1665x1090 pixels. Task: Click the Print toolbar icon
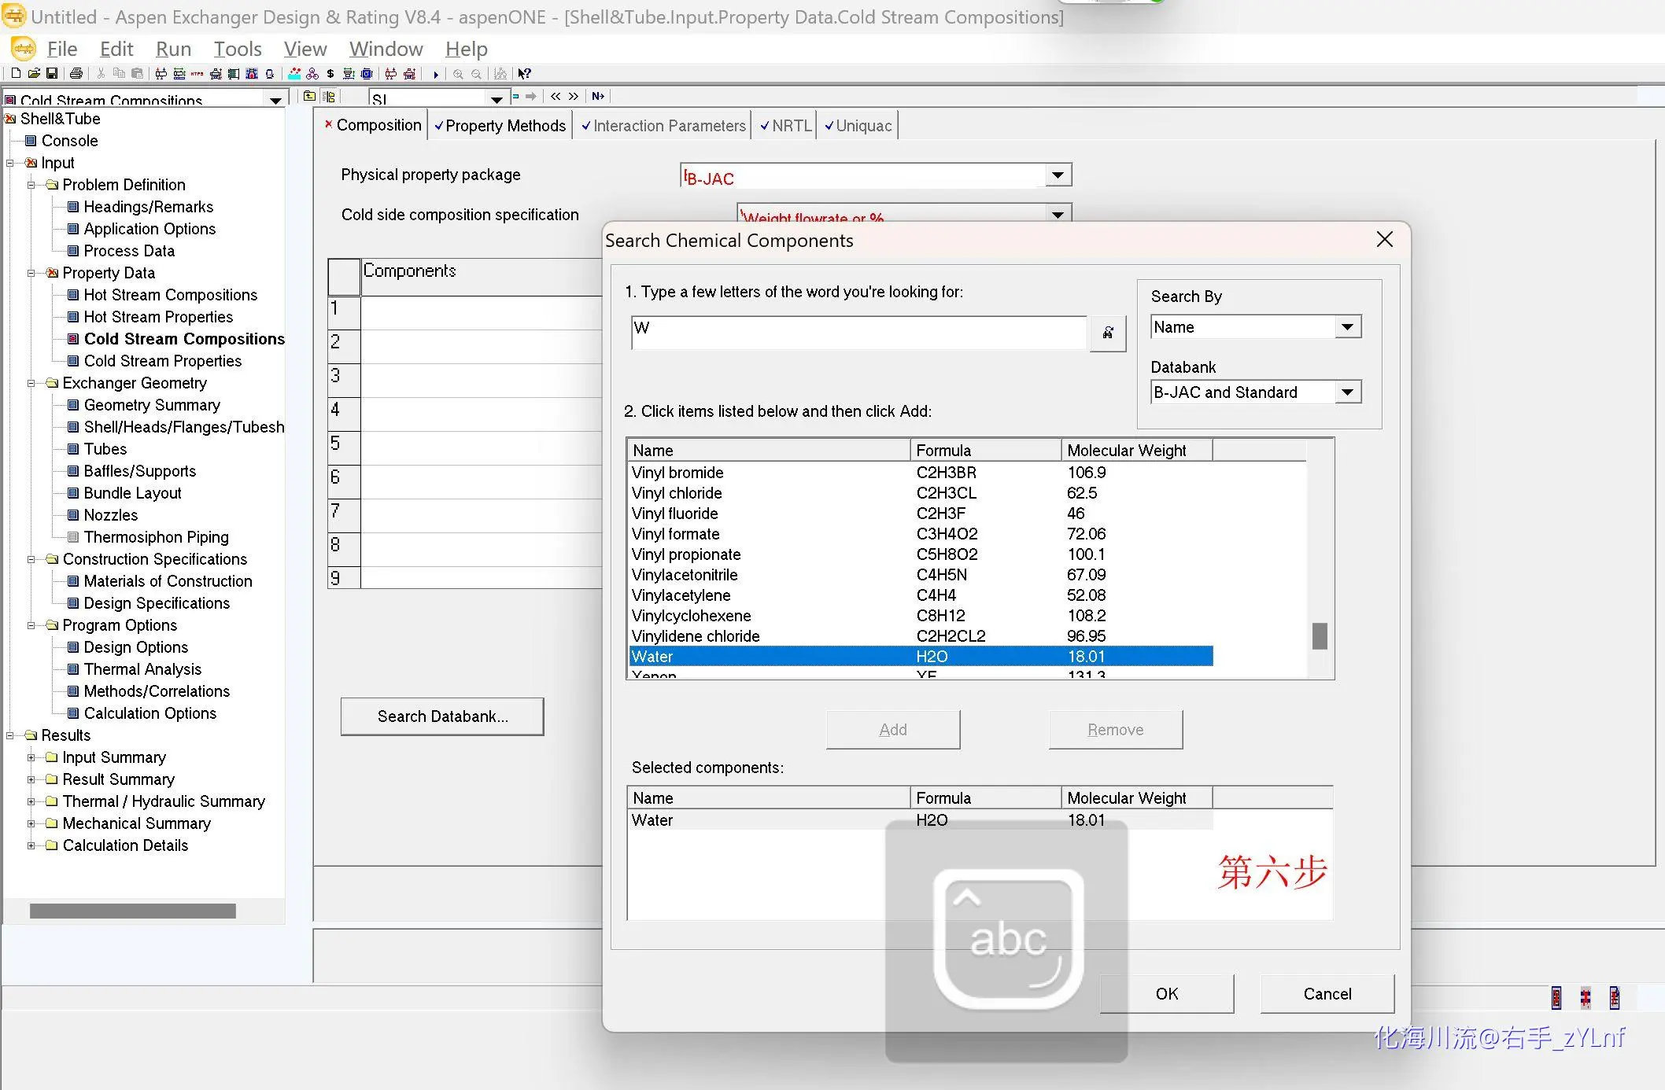click(76, 74)
